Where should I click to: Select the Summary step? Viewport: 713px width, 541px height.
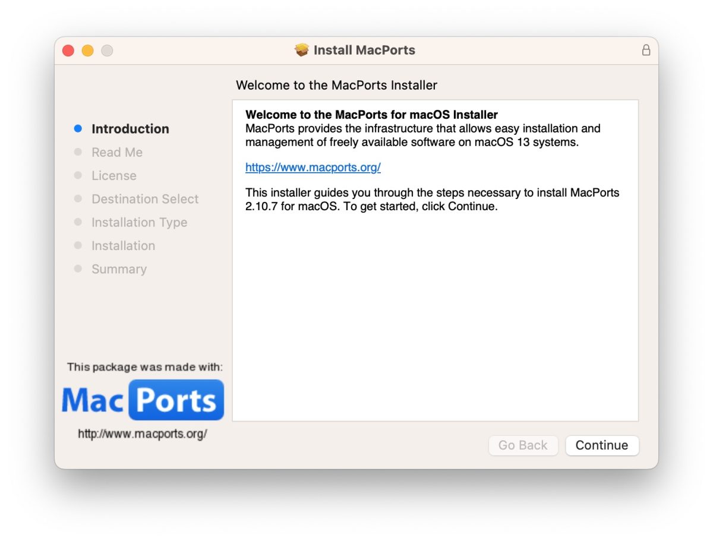coord(119,269)
